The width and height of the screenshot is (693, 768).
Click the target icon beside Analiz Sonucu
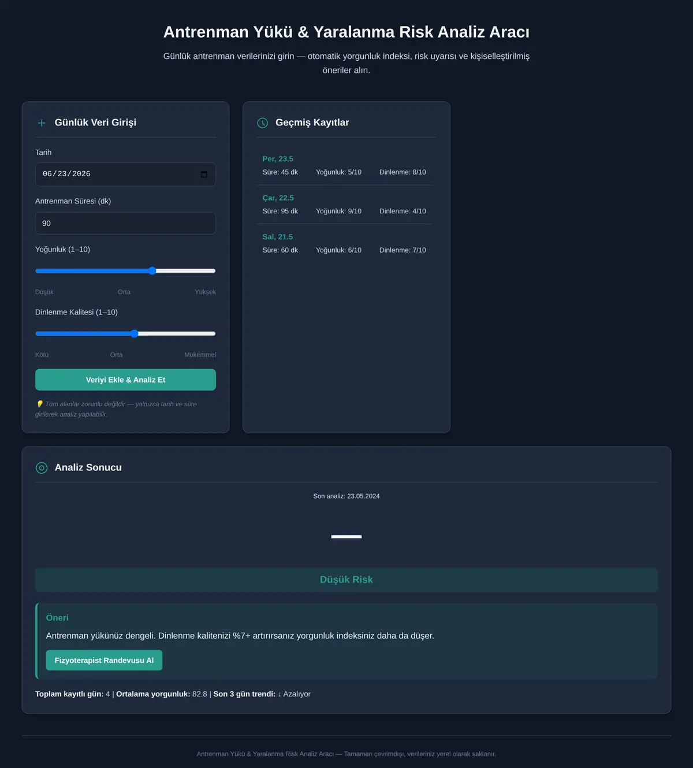(42, 468)
